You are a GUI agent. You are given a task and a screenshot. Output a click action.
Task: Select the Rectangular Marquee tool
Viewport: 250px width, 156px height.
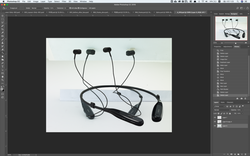tap(2, 19)
